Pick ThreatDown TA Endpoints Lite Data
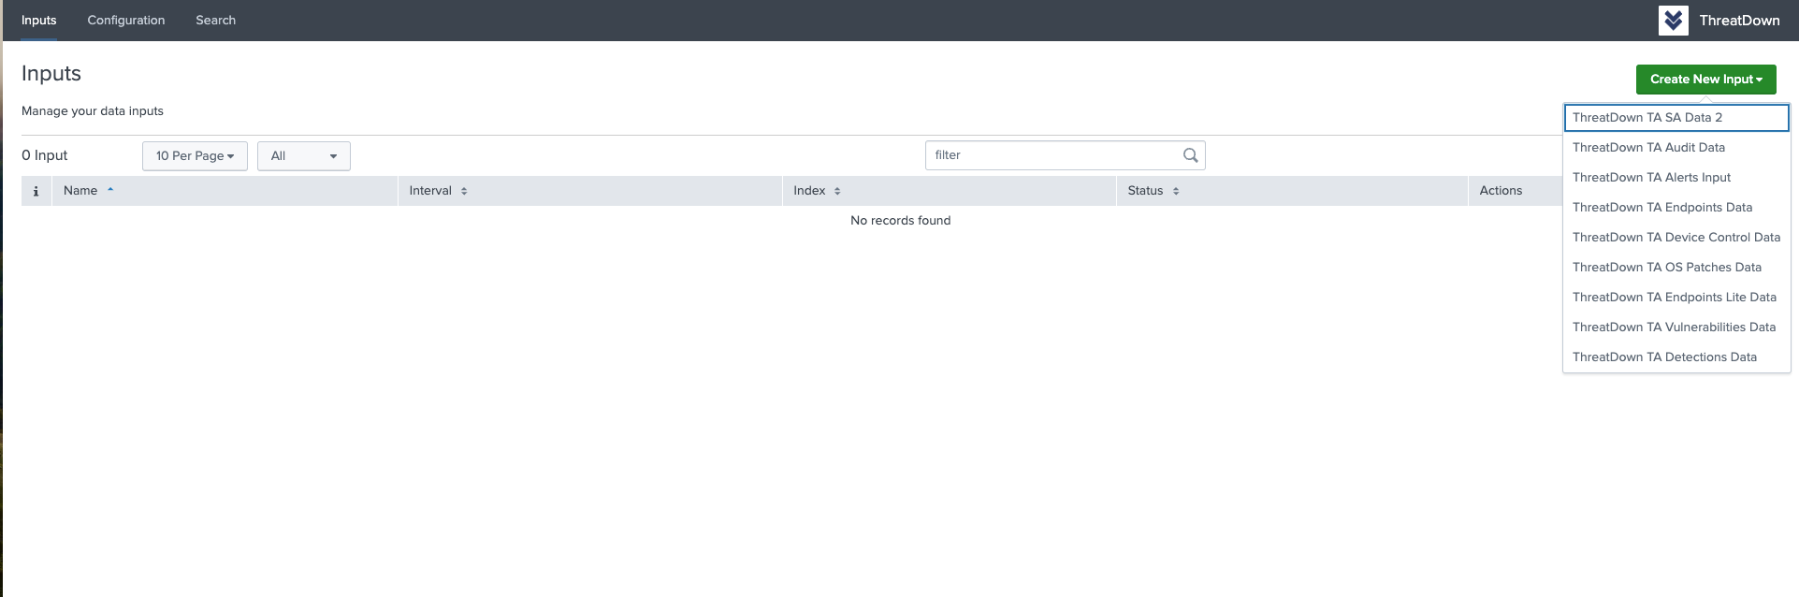1799x597 pixels. tap(1676, 298)
